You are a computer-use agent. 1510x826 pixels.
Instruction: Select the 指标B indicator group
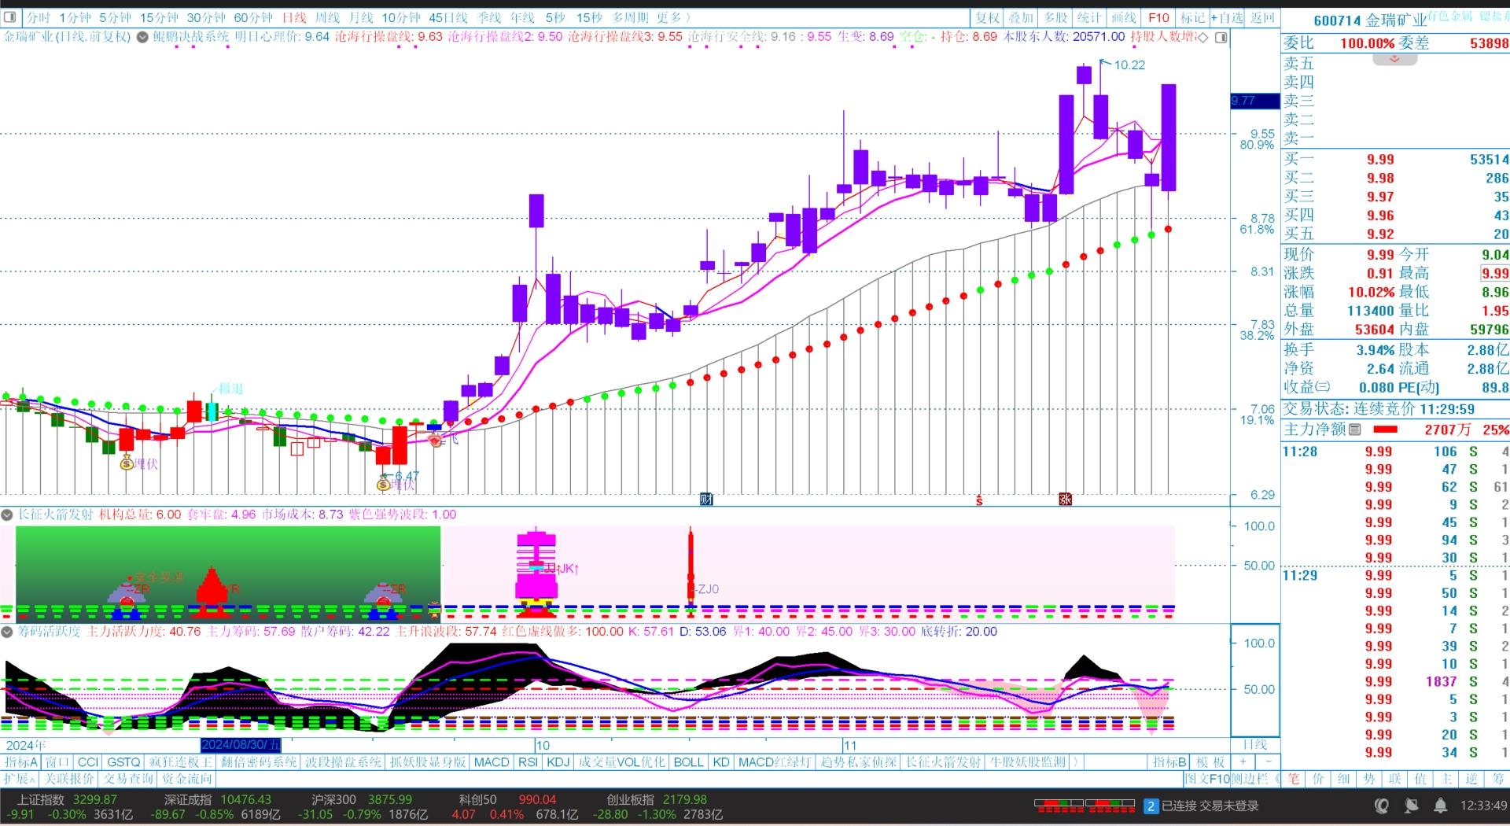(1169, 761)
